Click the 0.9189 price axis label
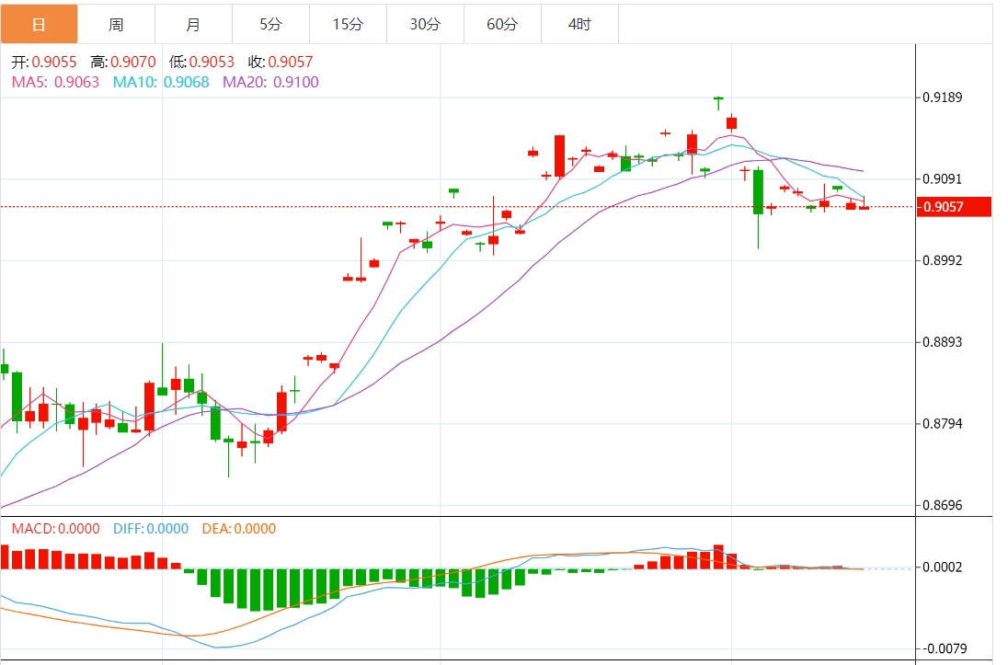The image size is (1008, 665). pos(943,97)
